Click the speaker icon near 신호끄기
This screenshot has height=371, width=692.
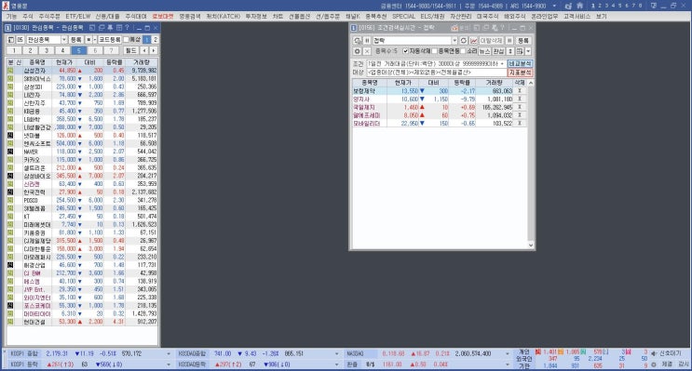pyautogui.click(x=653, y=353)
